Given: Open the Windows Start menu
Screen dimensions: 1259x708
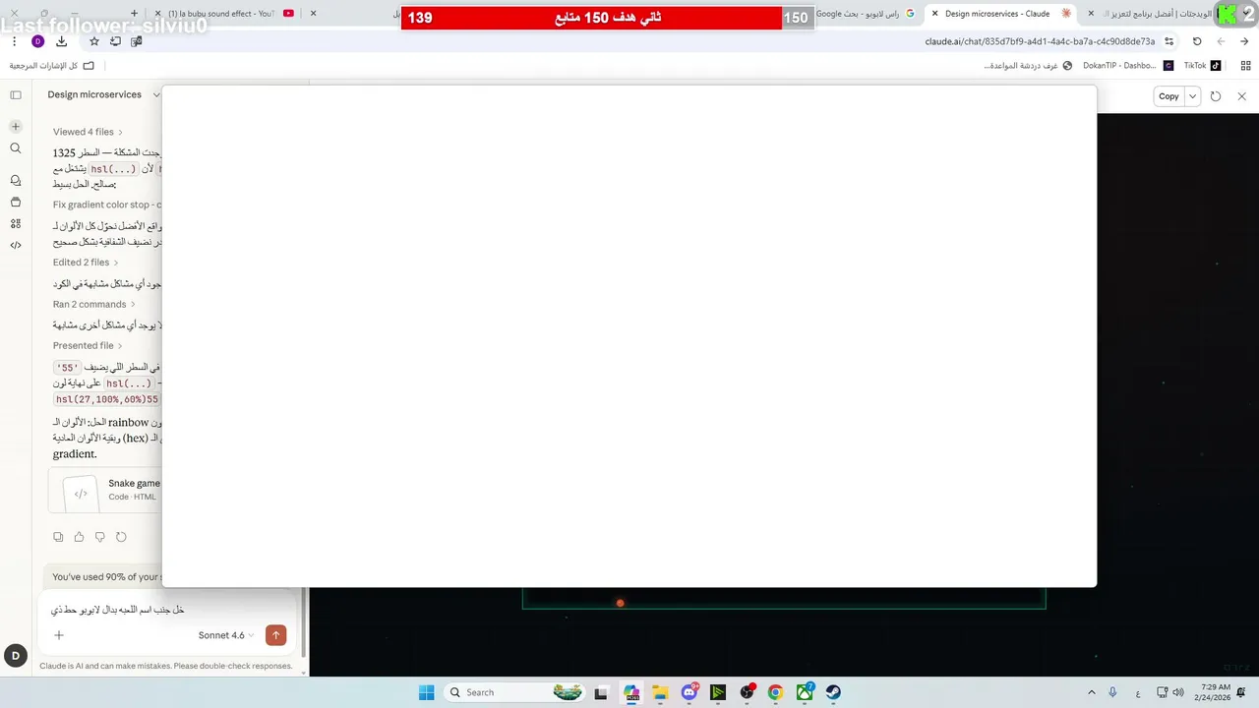Looking at the screenshot, I should pos(426,692).
